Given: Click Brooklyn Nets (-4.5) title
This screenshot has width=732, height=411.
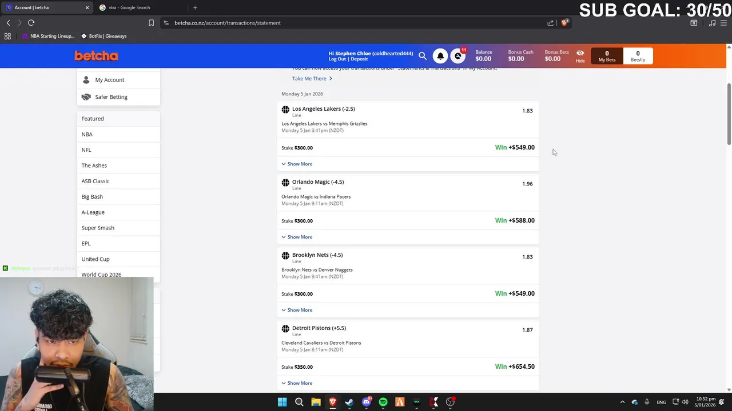Looking at the screenshot, I should click(317, 255).
